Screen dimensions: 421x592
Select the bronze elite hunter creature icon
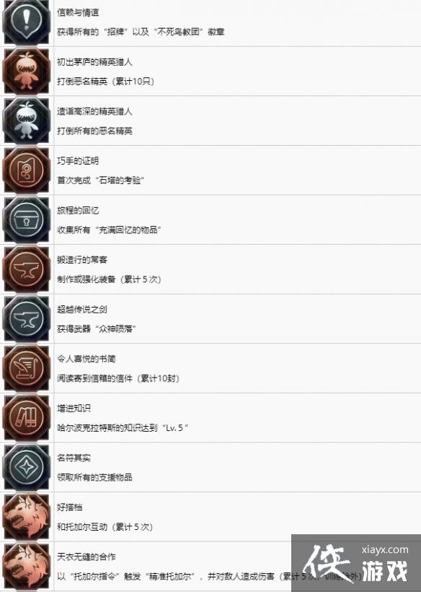click(x=27, y=71)
